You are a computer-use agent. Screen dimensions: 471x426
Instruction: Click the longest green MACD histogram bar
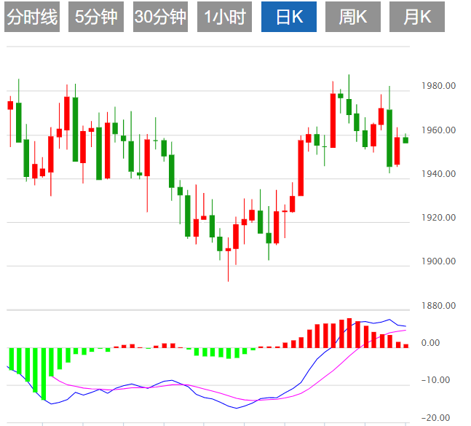[44, 374]
